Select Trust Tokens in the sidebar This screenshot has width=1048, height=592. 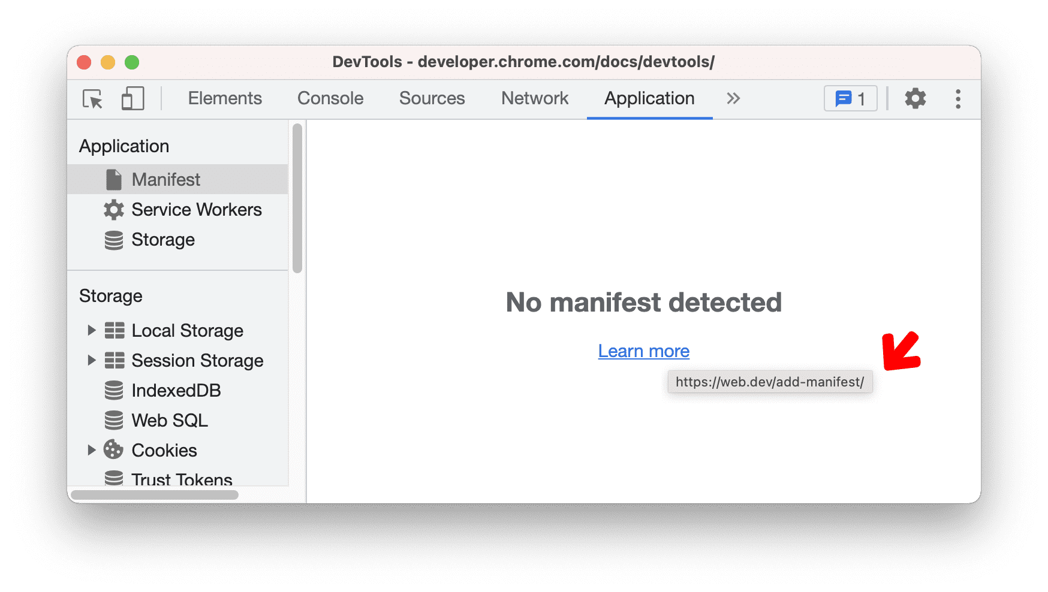[x=181, y=479]
